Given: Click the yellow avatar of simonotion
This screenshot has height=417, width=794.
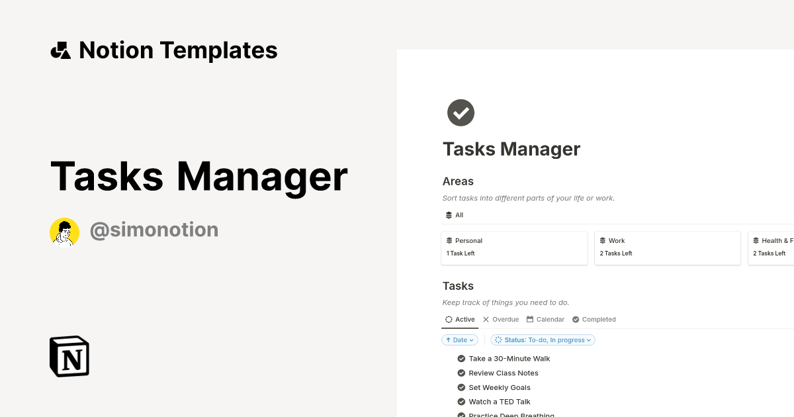Looking at the screenshot, I should point(64,232).
